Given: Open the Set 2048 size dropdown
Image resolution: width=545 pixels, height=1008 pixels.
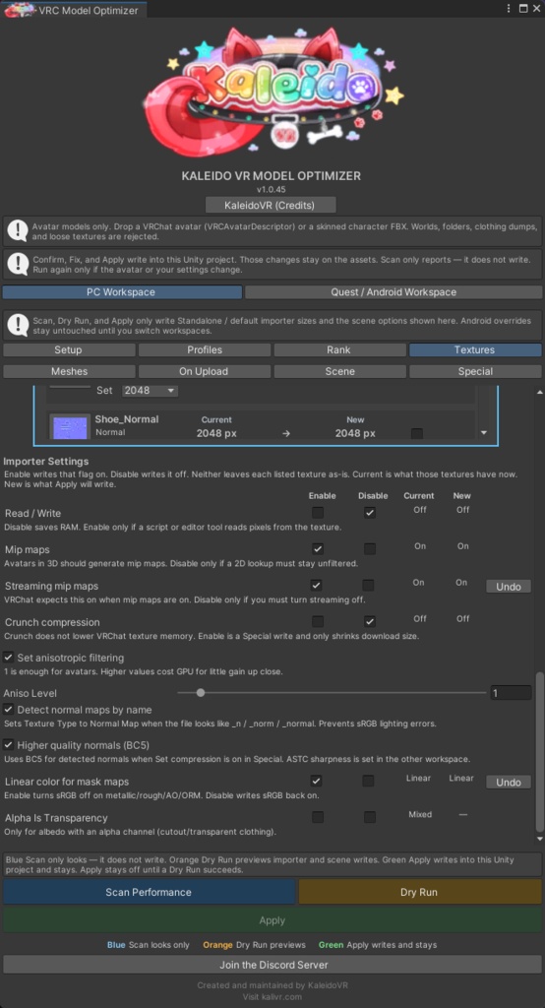Looking at the screenshot, I should coord(150,390).
